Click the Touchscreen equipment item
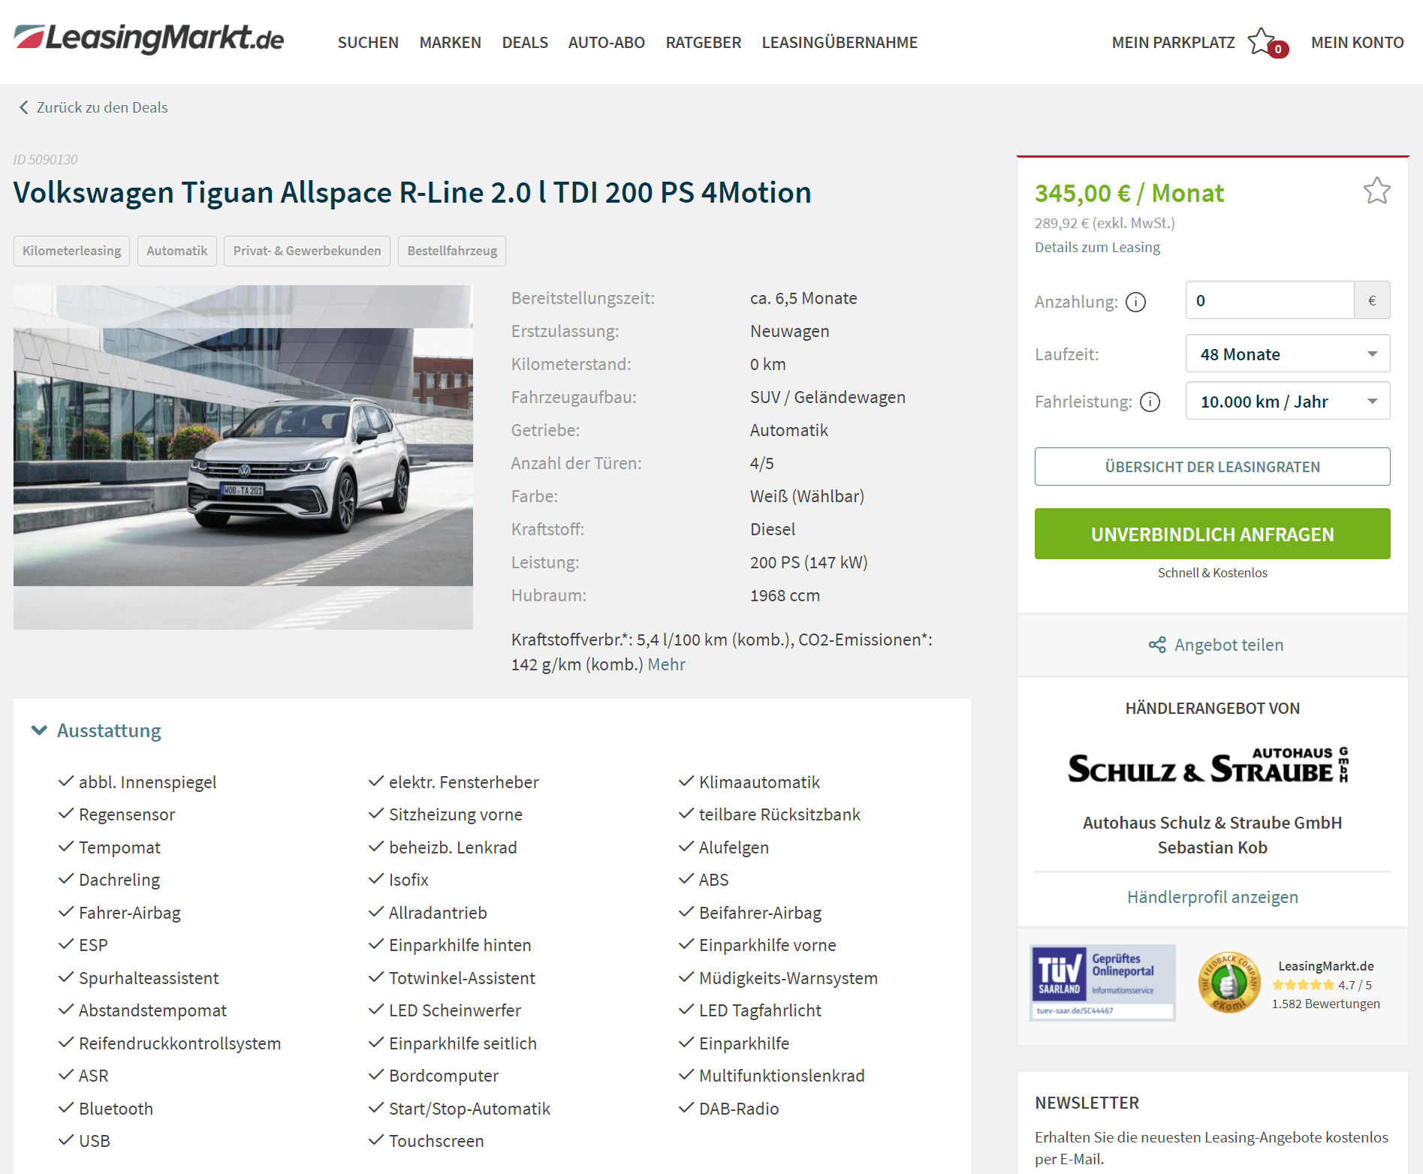Image resolution: width=1423 pixels, height=1174 pixels. (x=436, y=1141)
